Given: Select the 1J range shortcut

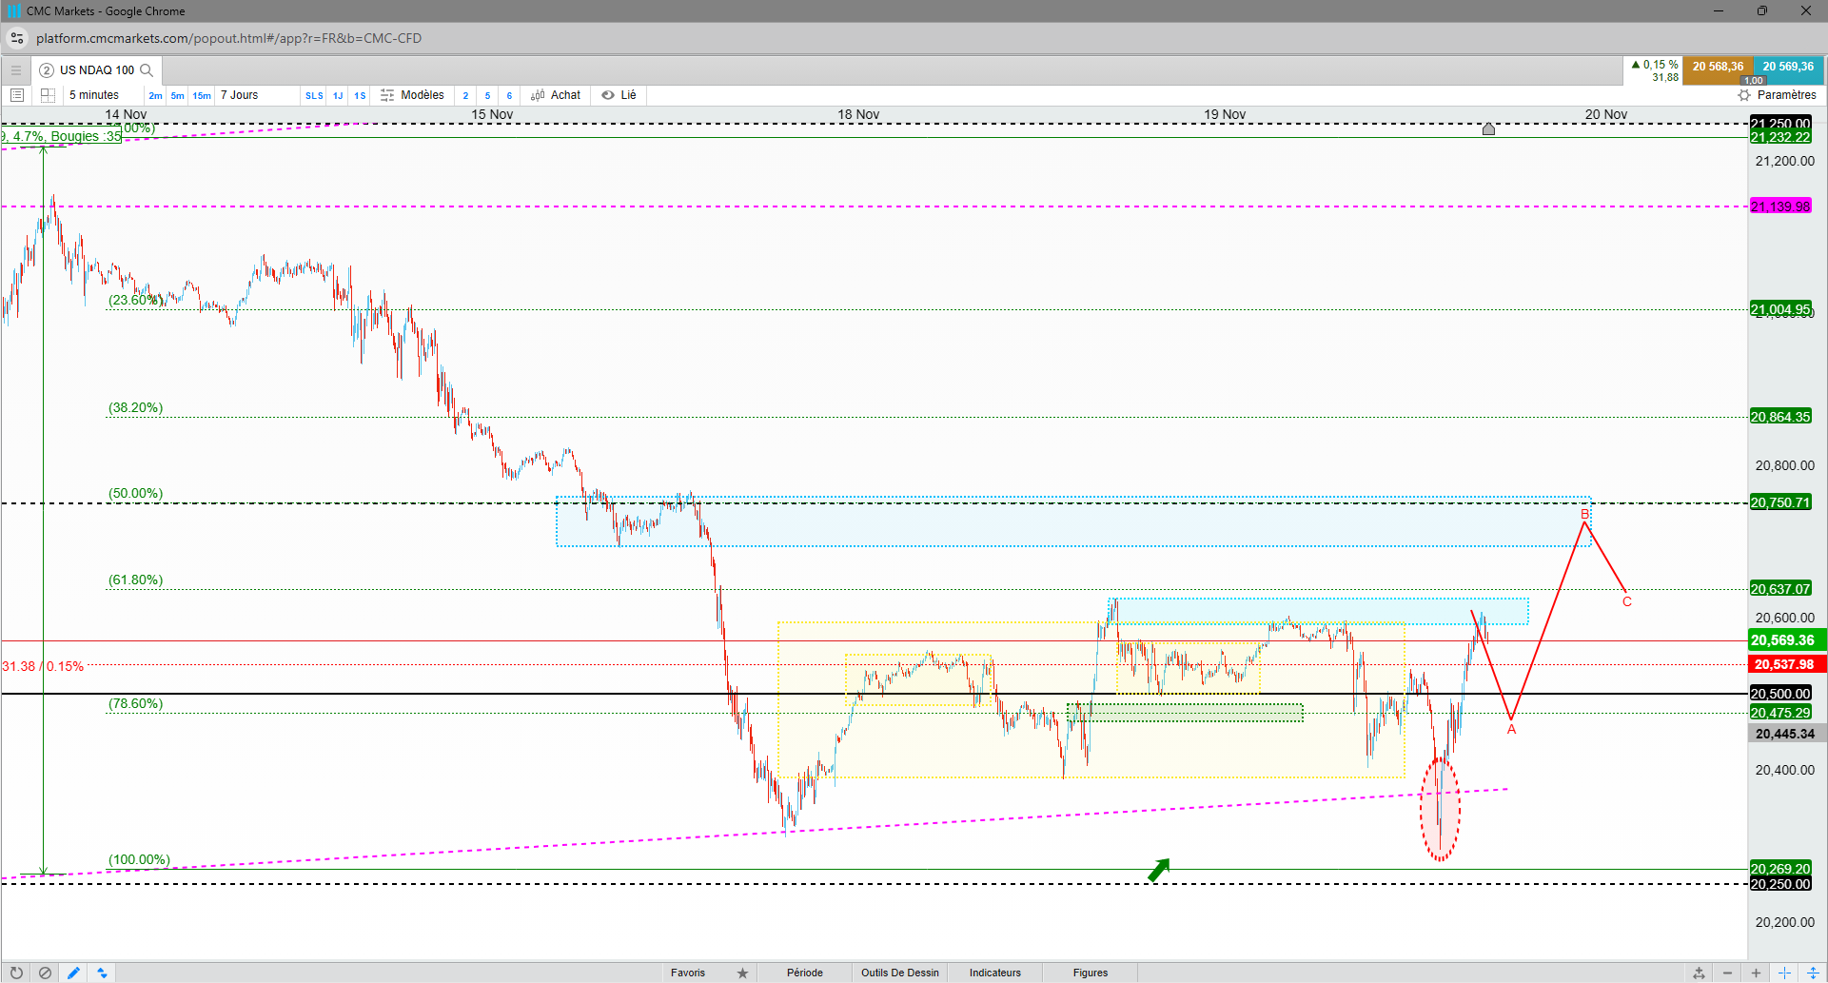Looking at the screenshot, I should (x=338, y=95).
